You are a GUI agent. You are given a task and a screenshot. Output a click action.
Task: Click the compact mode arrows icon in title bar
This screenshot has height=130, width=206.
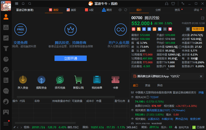tap(183, 3)
